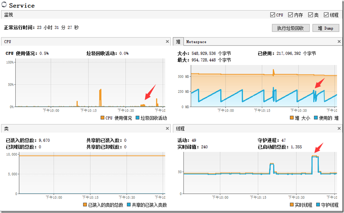Click the 500 MB heap axis label
The width and height of the screenshot is (344, 213).
coord(183,76)
